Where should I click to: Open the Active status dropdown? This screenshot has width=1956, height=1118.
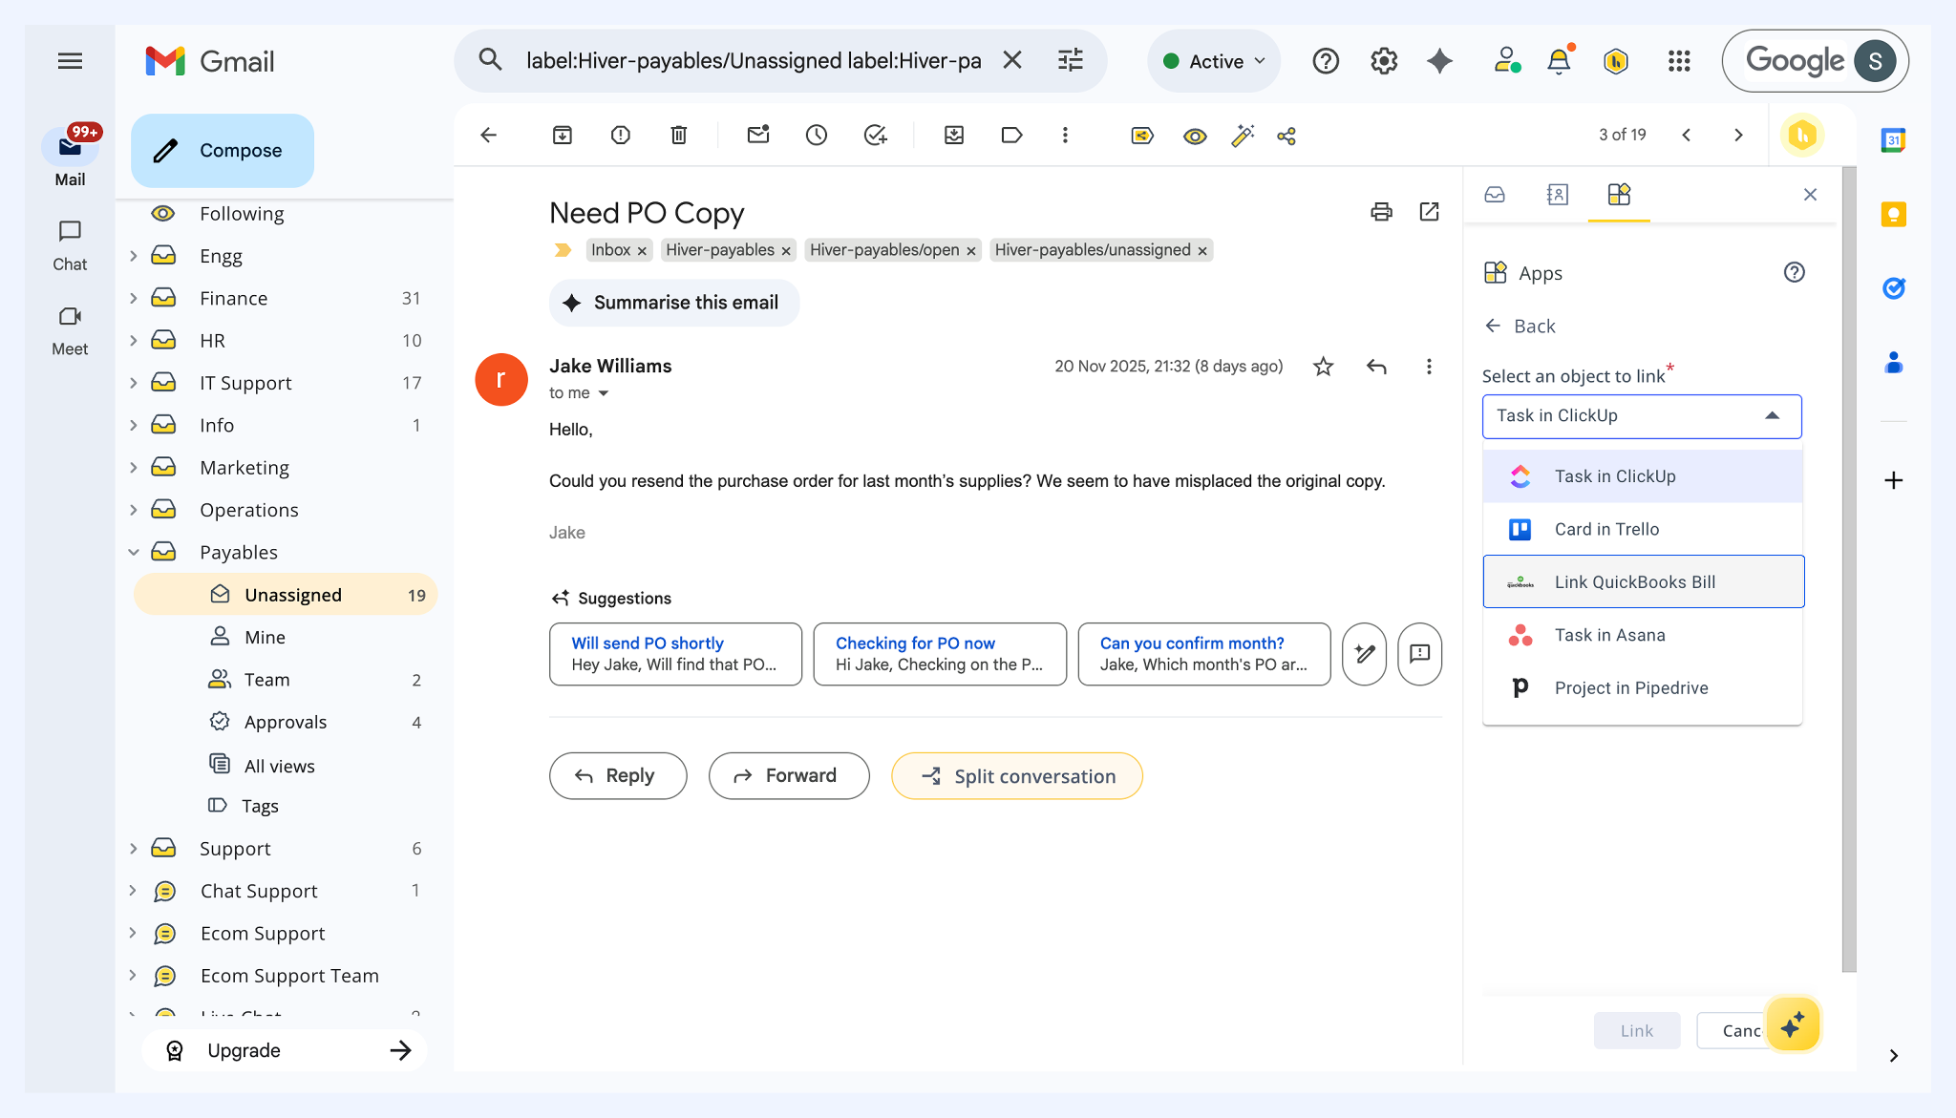pyautogui.click(x=1214, y=61)
